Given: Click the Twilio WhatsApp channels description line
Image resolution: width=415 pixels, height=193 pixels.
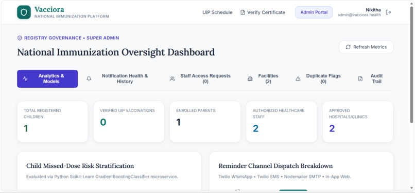Looking at the screenshot, I should pyautogui.click(x=285, y=177).
